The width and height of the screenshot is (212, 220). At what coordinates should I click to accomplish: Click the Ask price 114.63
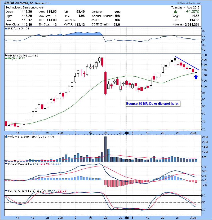[52, 12]
